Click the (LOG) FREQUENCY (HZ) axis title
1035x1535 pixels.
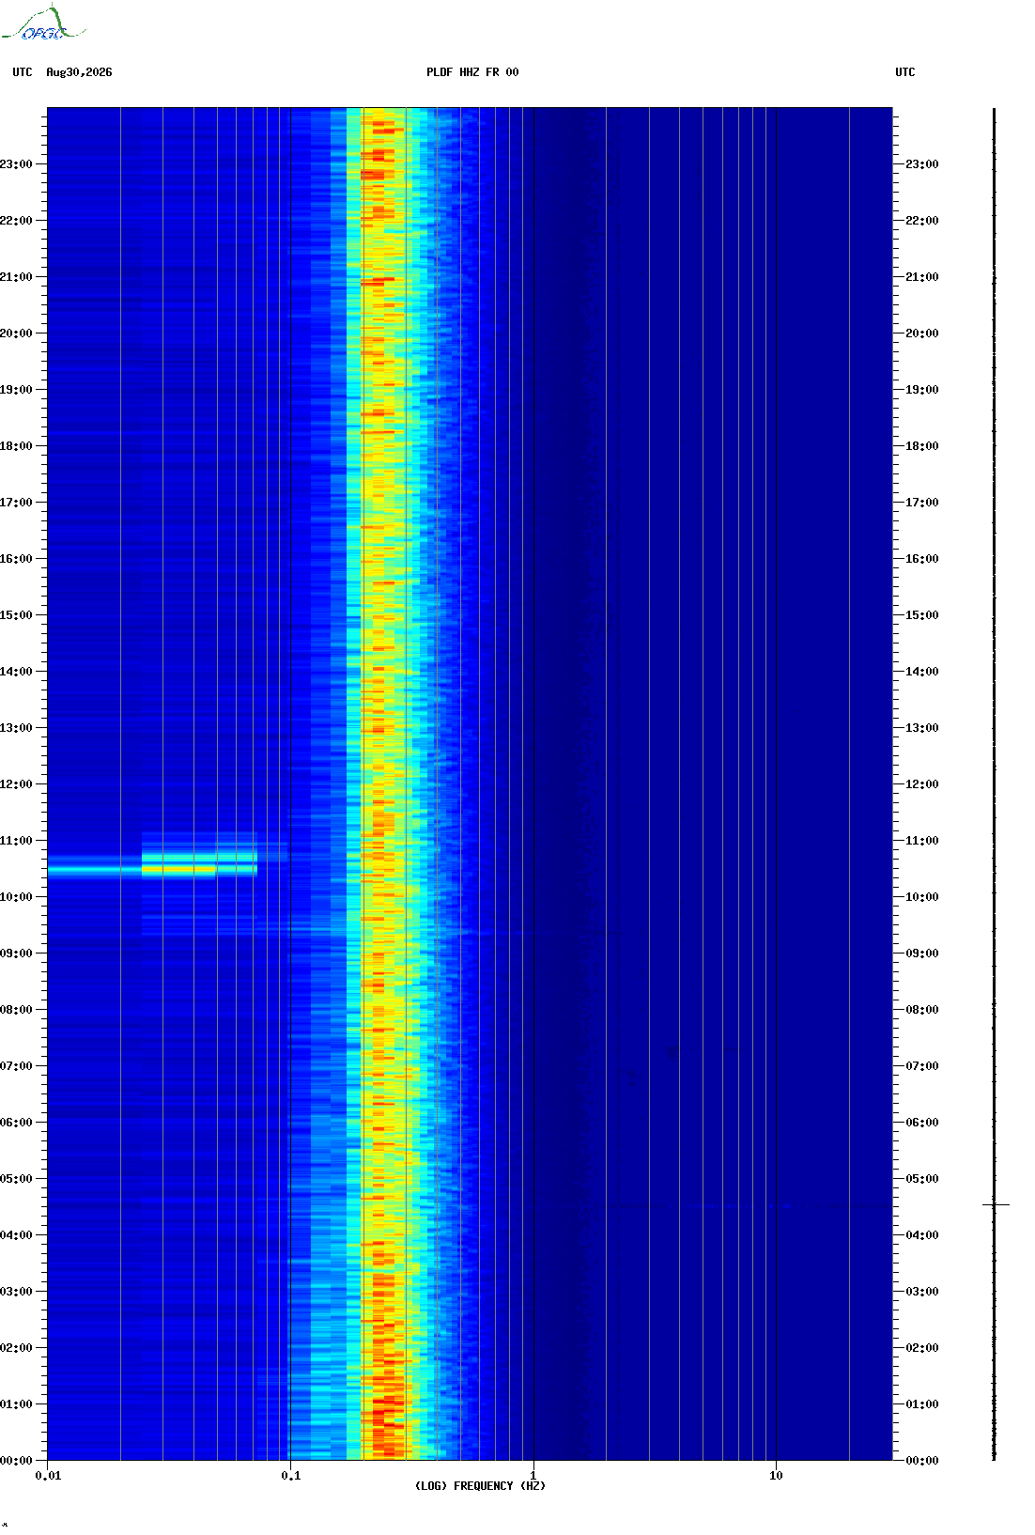pos(480,1486)
